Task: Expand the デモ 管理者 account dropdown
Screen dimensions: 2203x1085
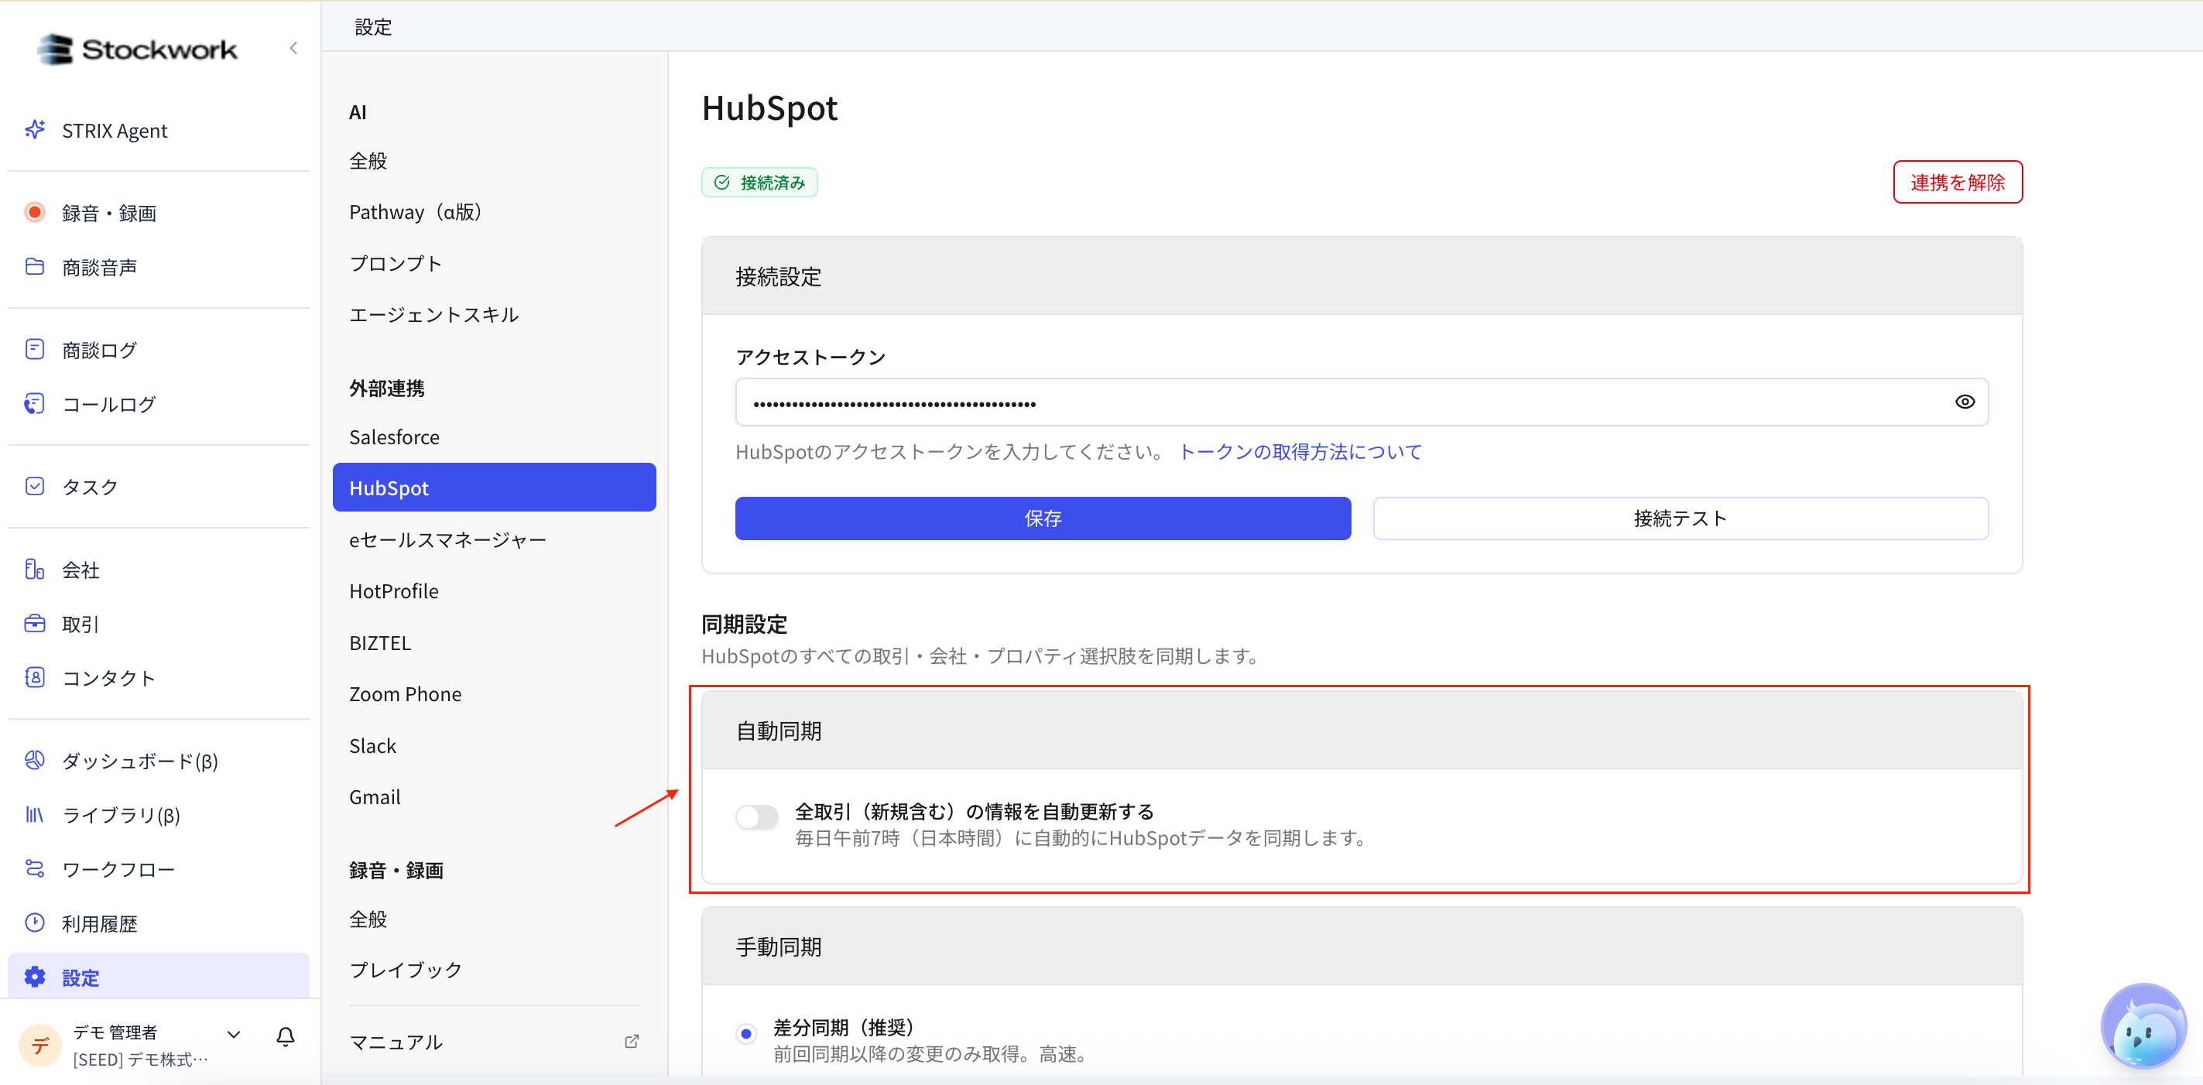Action: pos(234,1035)
